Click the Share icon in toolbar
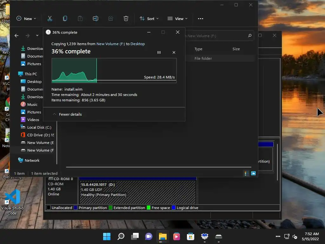The height and width of the screenshot is (244, 325). tap(111, 18)
